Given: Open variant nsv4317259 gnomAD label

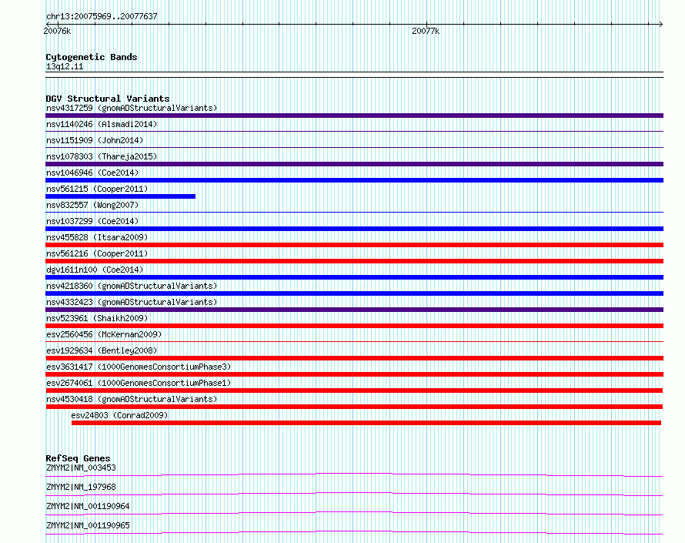Looking at the screenshot, I should (132, 108).
